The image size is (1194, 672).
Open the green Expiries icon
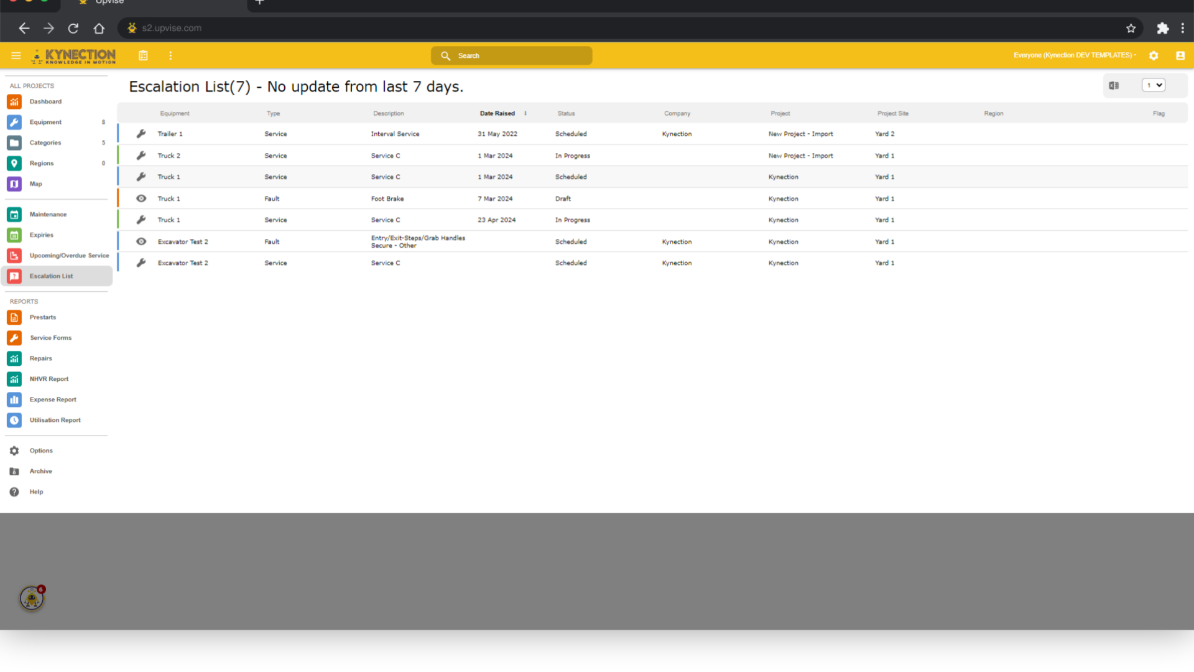click(14, 235)
